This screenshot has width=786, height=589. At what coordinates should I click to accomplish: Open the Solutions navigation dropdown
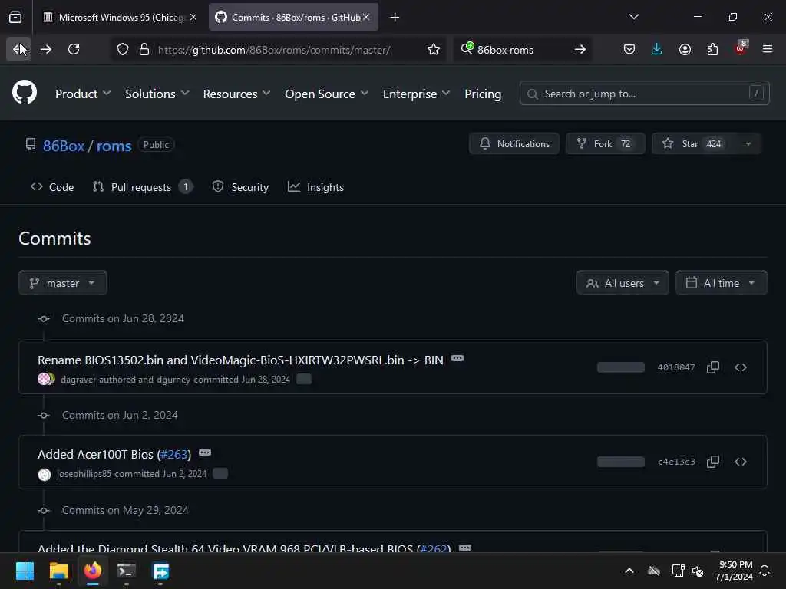157,94
